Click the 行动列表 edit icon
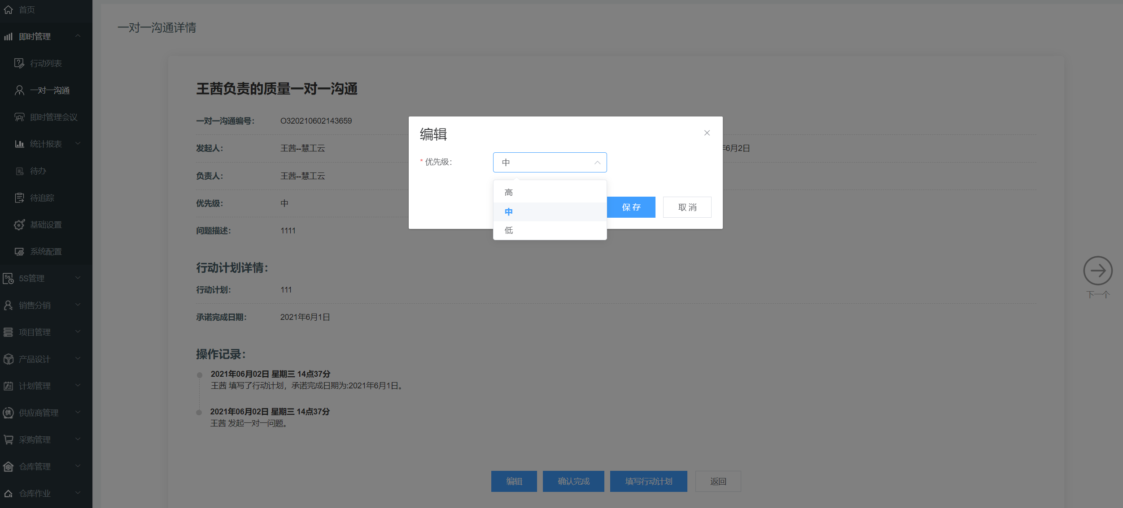Screen dimensions: 1123x508 (19, 63)
